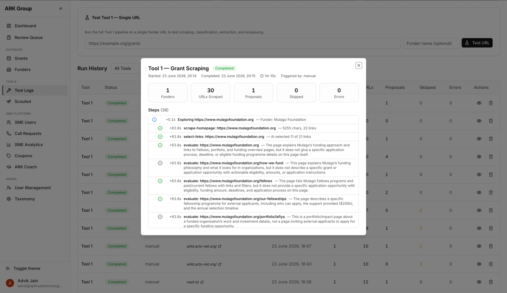The width and height of the screenshot is (507, 293).
Task: Click the User Management icon
Action: coord(9,188)
